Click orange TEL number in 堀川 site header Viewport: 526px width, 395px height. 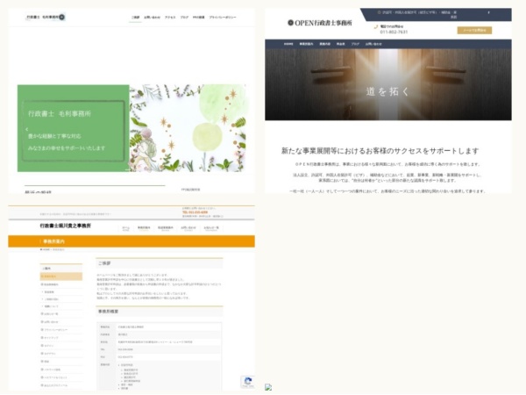[x=195, y=212]
